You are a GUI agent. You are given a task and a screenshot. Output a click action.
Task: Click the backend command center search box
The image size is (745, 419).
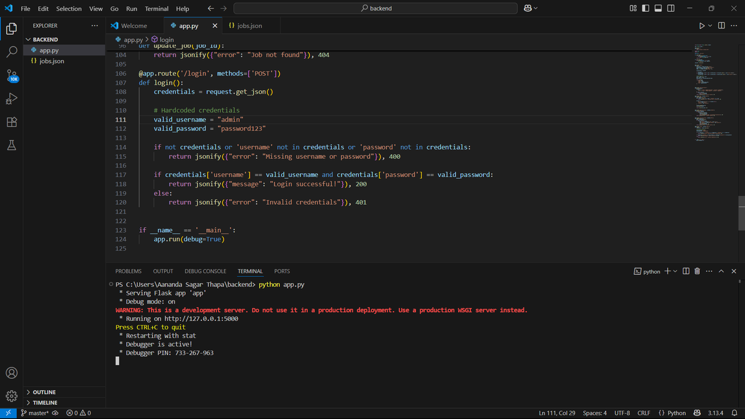376,9
